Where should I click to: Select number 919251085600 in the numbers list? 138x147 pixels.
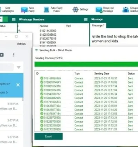pyautogui.click(x=48, y=35)
